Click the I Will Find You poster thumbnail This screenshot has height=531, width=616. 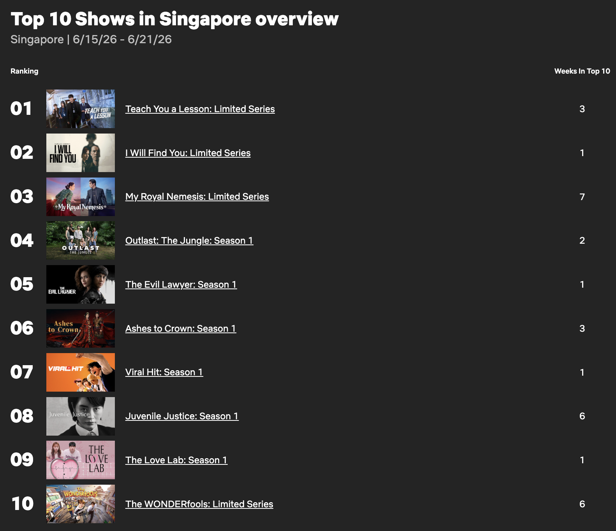coord(81,153)
